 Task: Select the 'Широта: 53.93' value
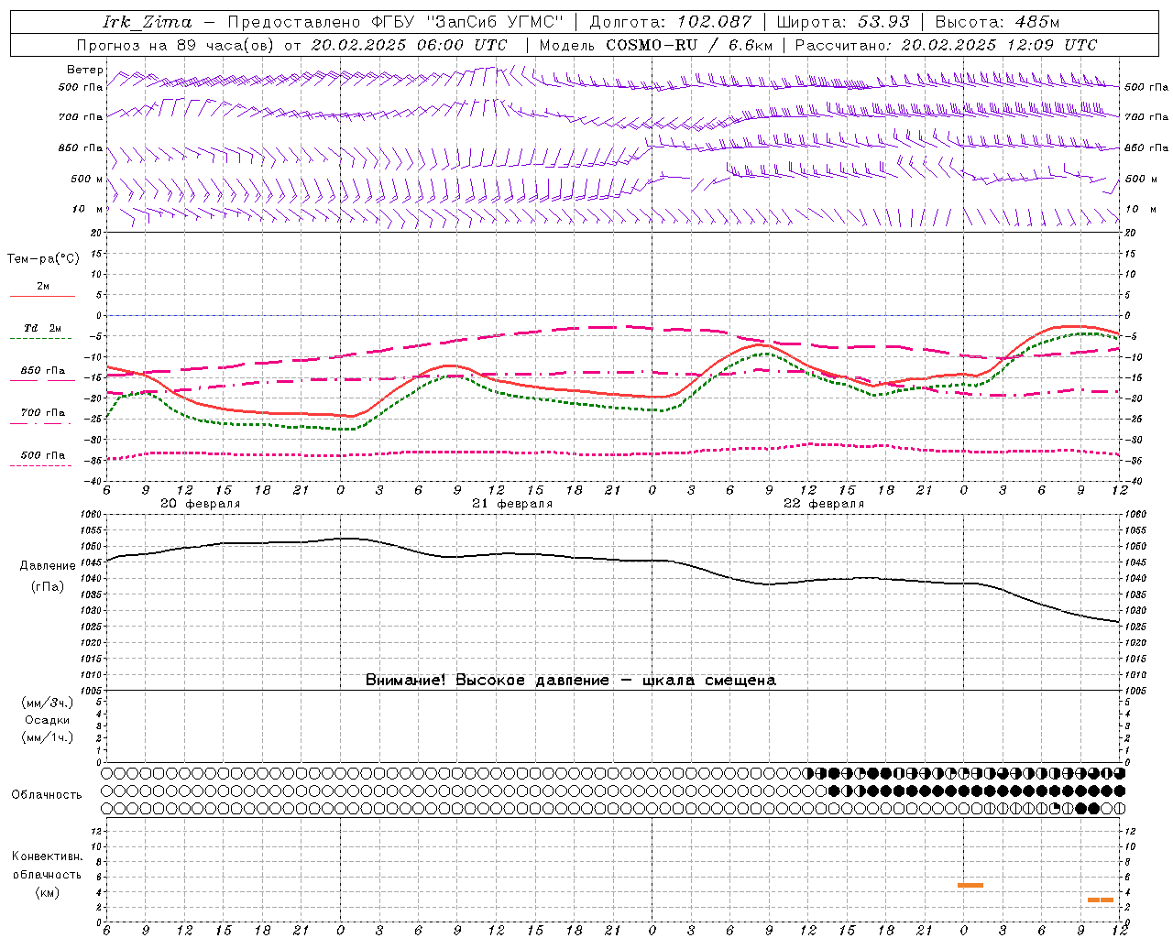pyautogui.click(x=843, y=22)
